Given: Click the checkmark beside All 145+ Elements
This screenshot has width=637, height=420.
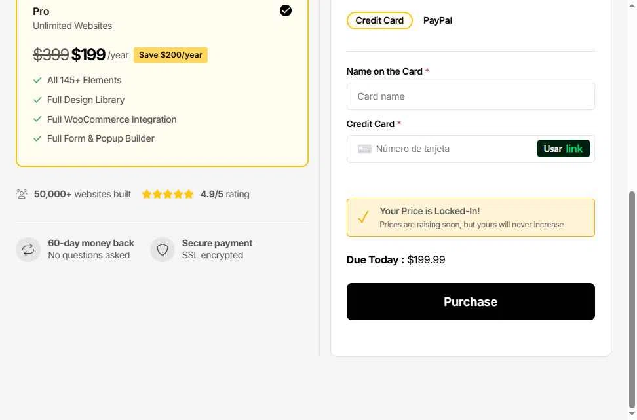Looking at the screenshot, I should tap(37, 81).
